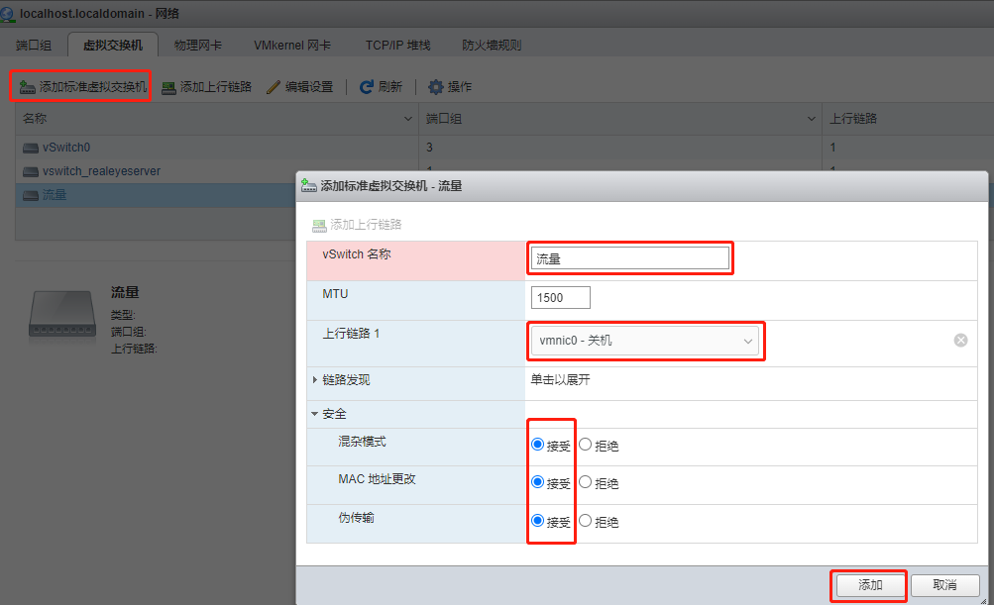The height and width of the screenshot is (605, 994).
Task: Switch to the TCP/IP 堆栈 tab
Action: 397,45
